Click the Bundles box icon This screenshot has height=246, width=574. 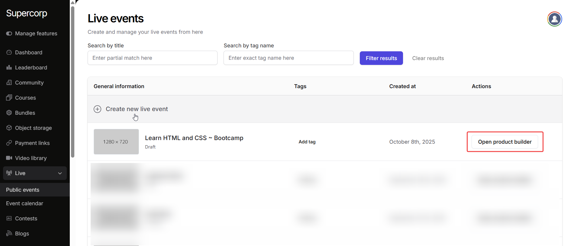click(9, 113)
